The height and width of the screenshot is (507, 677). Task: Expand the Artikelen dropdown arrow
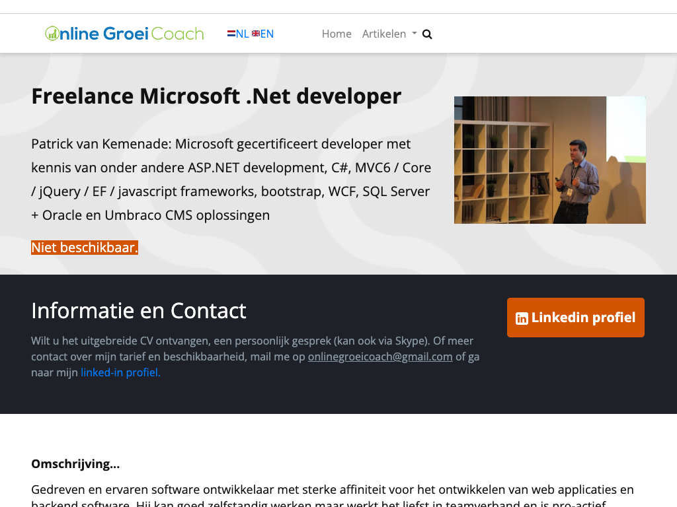[x=415, y=34]
